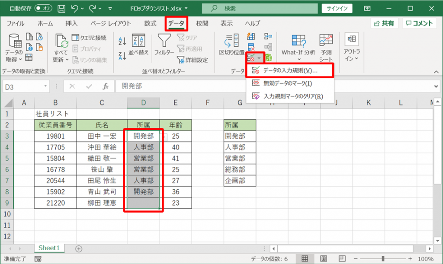
Task: Open クエリと接続 pane button
Action: point(89,38)
